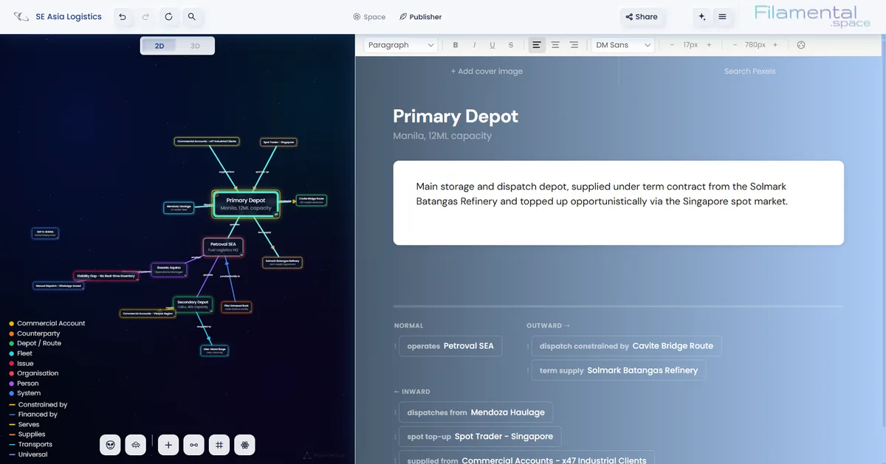Click into the depot description text box
Viewport: 886px width, 464px height.
(618, 203)
